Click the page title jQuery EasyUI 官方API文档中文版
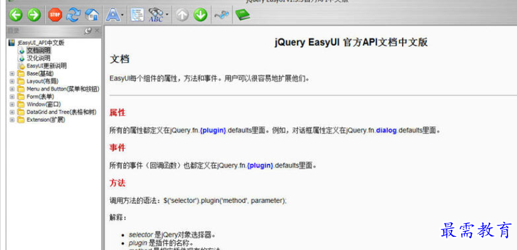The image size is (517, 250). [351, 43]
